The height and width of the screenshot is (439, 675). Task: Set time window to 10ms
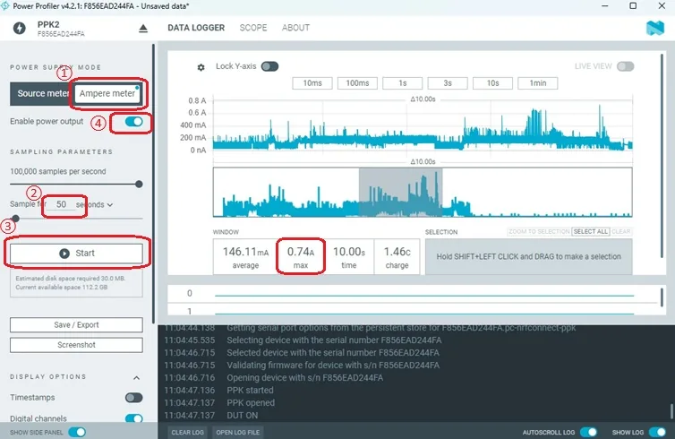tap(312, 83)
